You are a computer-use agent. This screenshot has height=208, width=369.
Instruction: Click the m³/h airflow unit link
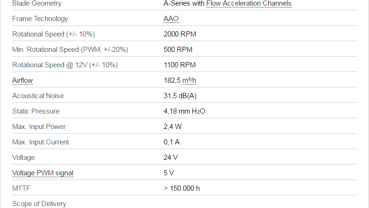tap(189, 80)
